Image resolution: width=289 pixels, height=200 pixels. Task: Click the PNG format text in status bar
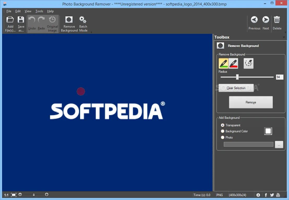220,195
